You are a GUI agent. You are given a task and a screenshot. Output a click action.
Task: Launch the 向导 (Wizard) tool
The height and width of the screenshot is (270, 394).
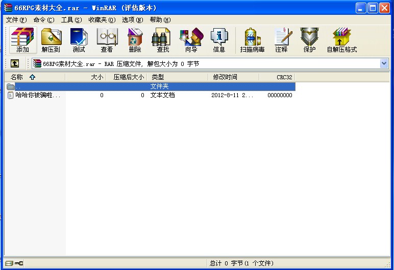pos(191,40)
